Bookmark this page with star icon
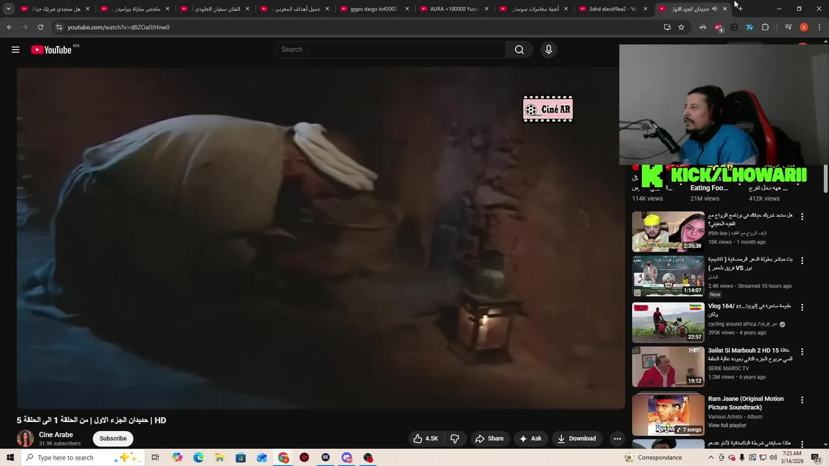The width and height of the screenshot is (829, 466). [x=681, y=27]
